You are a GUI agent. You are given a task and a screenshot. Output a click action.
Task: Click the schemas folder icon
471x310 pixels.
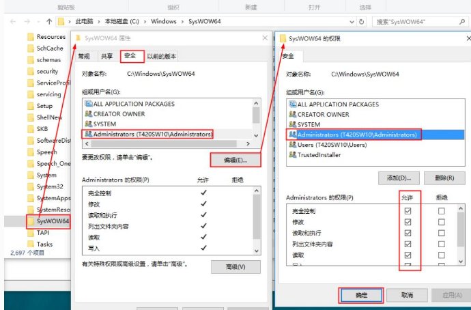click(x=30, y=60)
